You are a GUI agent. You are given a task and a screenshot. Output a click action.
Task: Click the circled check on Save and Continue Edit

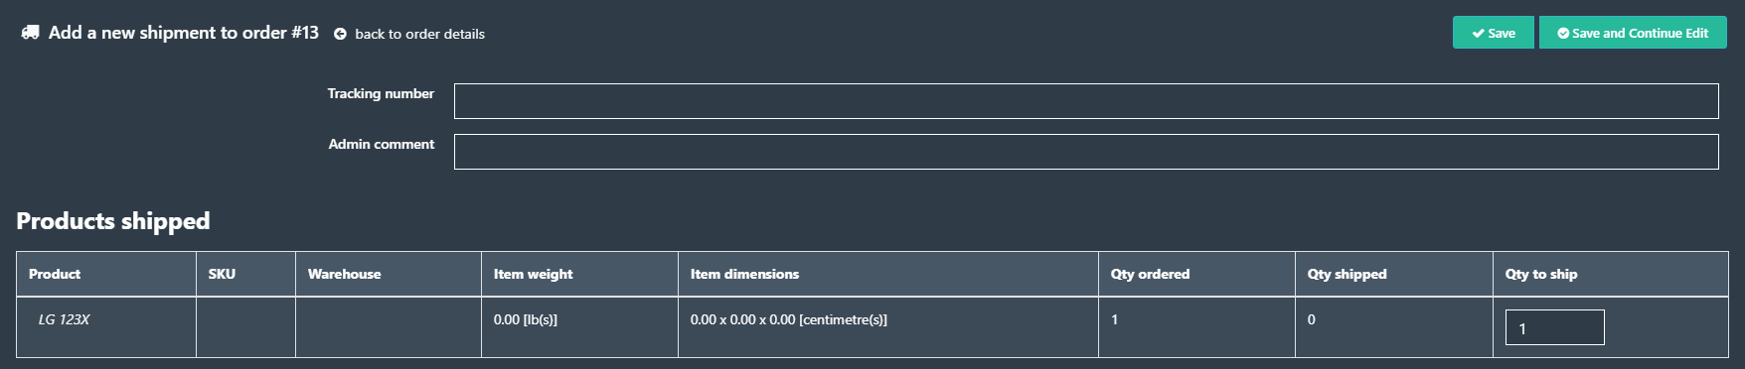pos(1563,33)
